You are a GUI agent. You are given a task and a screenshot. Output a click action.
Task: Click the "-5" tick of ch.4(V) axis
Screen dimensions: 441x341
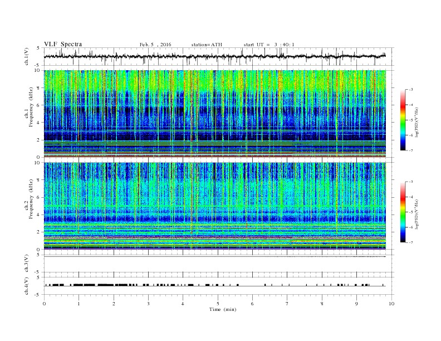[38, 295]
